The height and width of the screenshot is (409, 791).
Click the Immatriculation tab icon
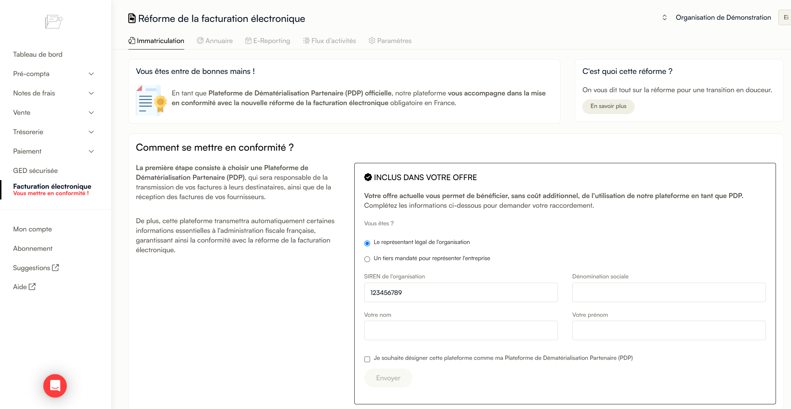pyautogui.click(x=132, y=41)
